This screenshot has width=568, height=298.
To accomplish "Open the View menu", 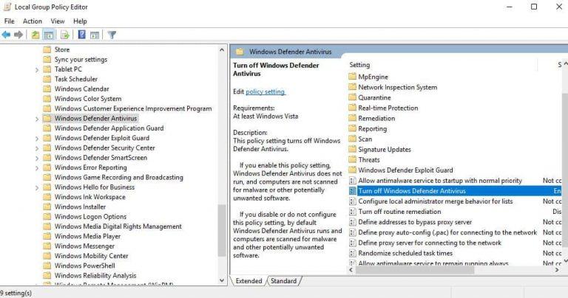I will pyautogui.click(x=58, y=21).
